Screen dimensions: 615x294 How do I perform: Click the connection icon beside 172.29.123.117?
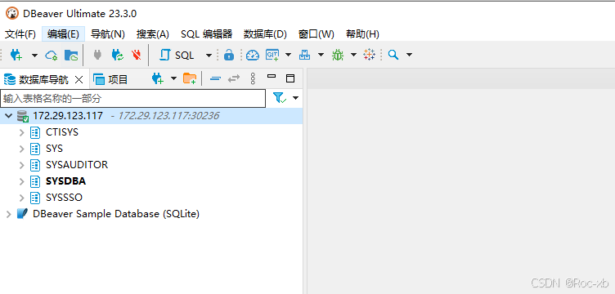click(x=23, y=116)
